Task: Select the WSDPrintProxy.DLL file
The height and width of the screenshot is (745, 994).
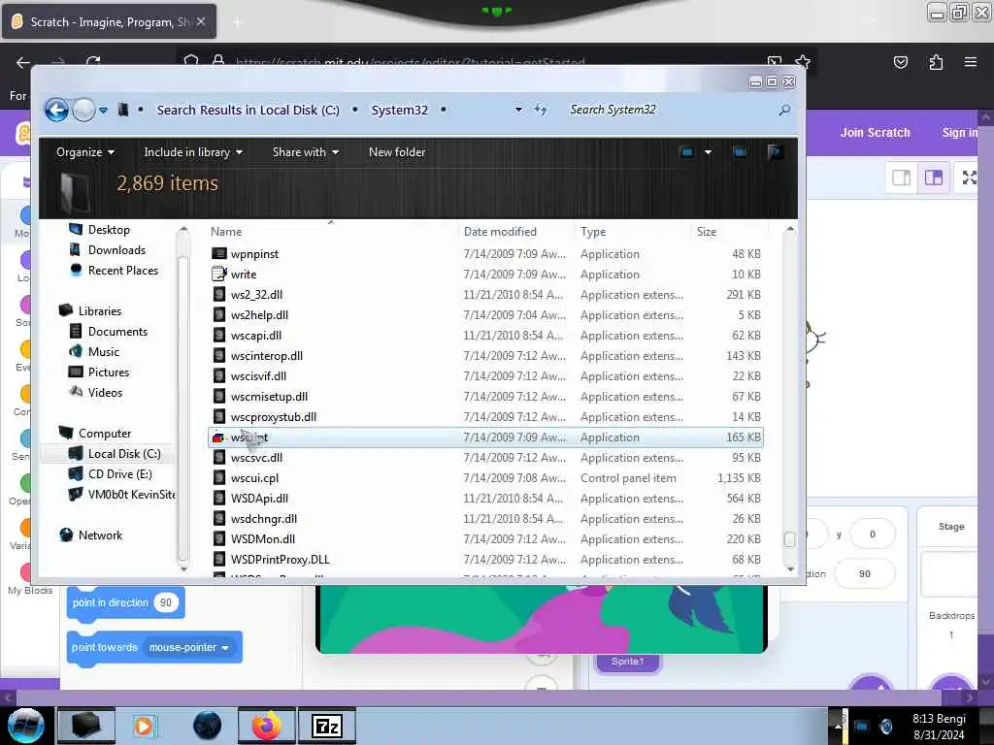Action: tap(280, 559)
